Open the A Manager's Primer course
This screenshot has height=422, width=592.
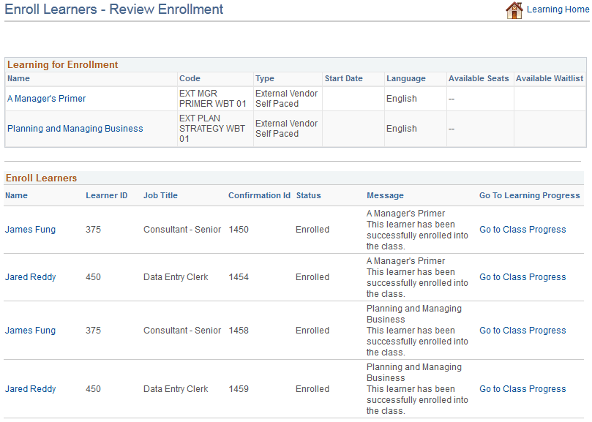tap(45, 98)
